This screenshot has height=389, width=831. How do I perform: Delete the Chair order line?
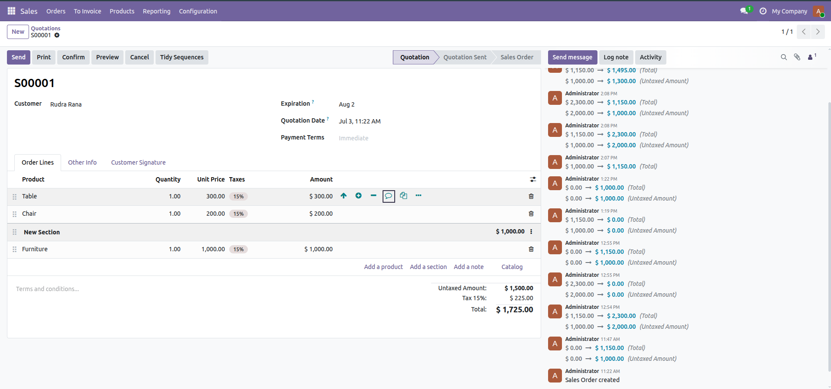(x=531, y=214)
